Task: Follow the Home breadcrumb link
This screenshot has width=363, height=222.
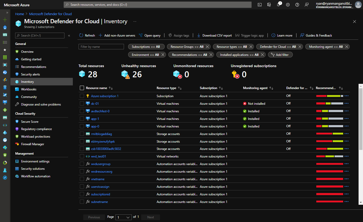Action: (20, 14)
